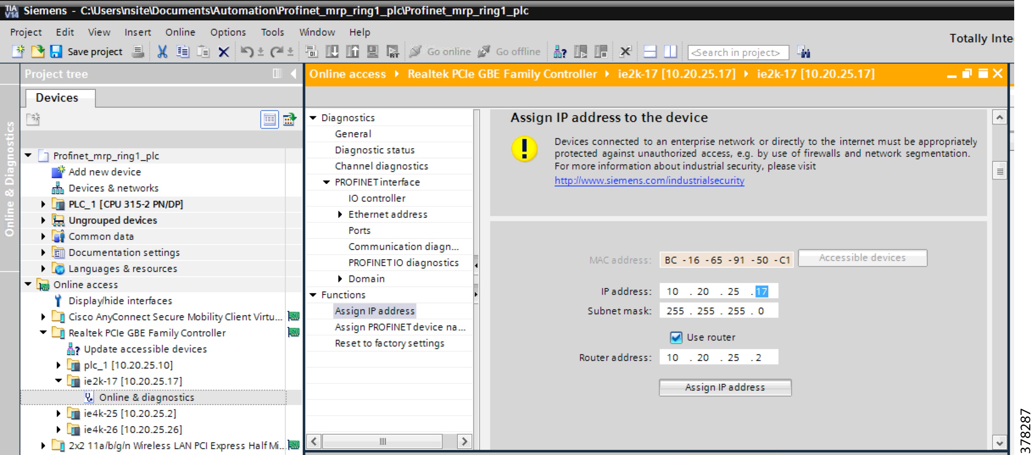
Task: Click the Upload from device icon
Action: (x=352, y=52)
